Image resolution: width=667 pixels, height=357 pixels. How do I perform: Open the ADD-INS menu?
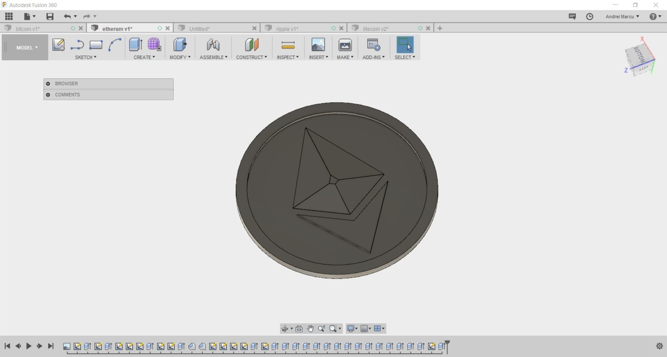(x=373, y=57)
